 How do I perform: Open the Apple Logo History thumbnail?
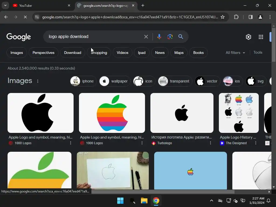click(x=239, y=113)
